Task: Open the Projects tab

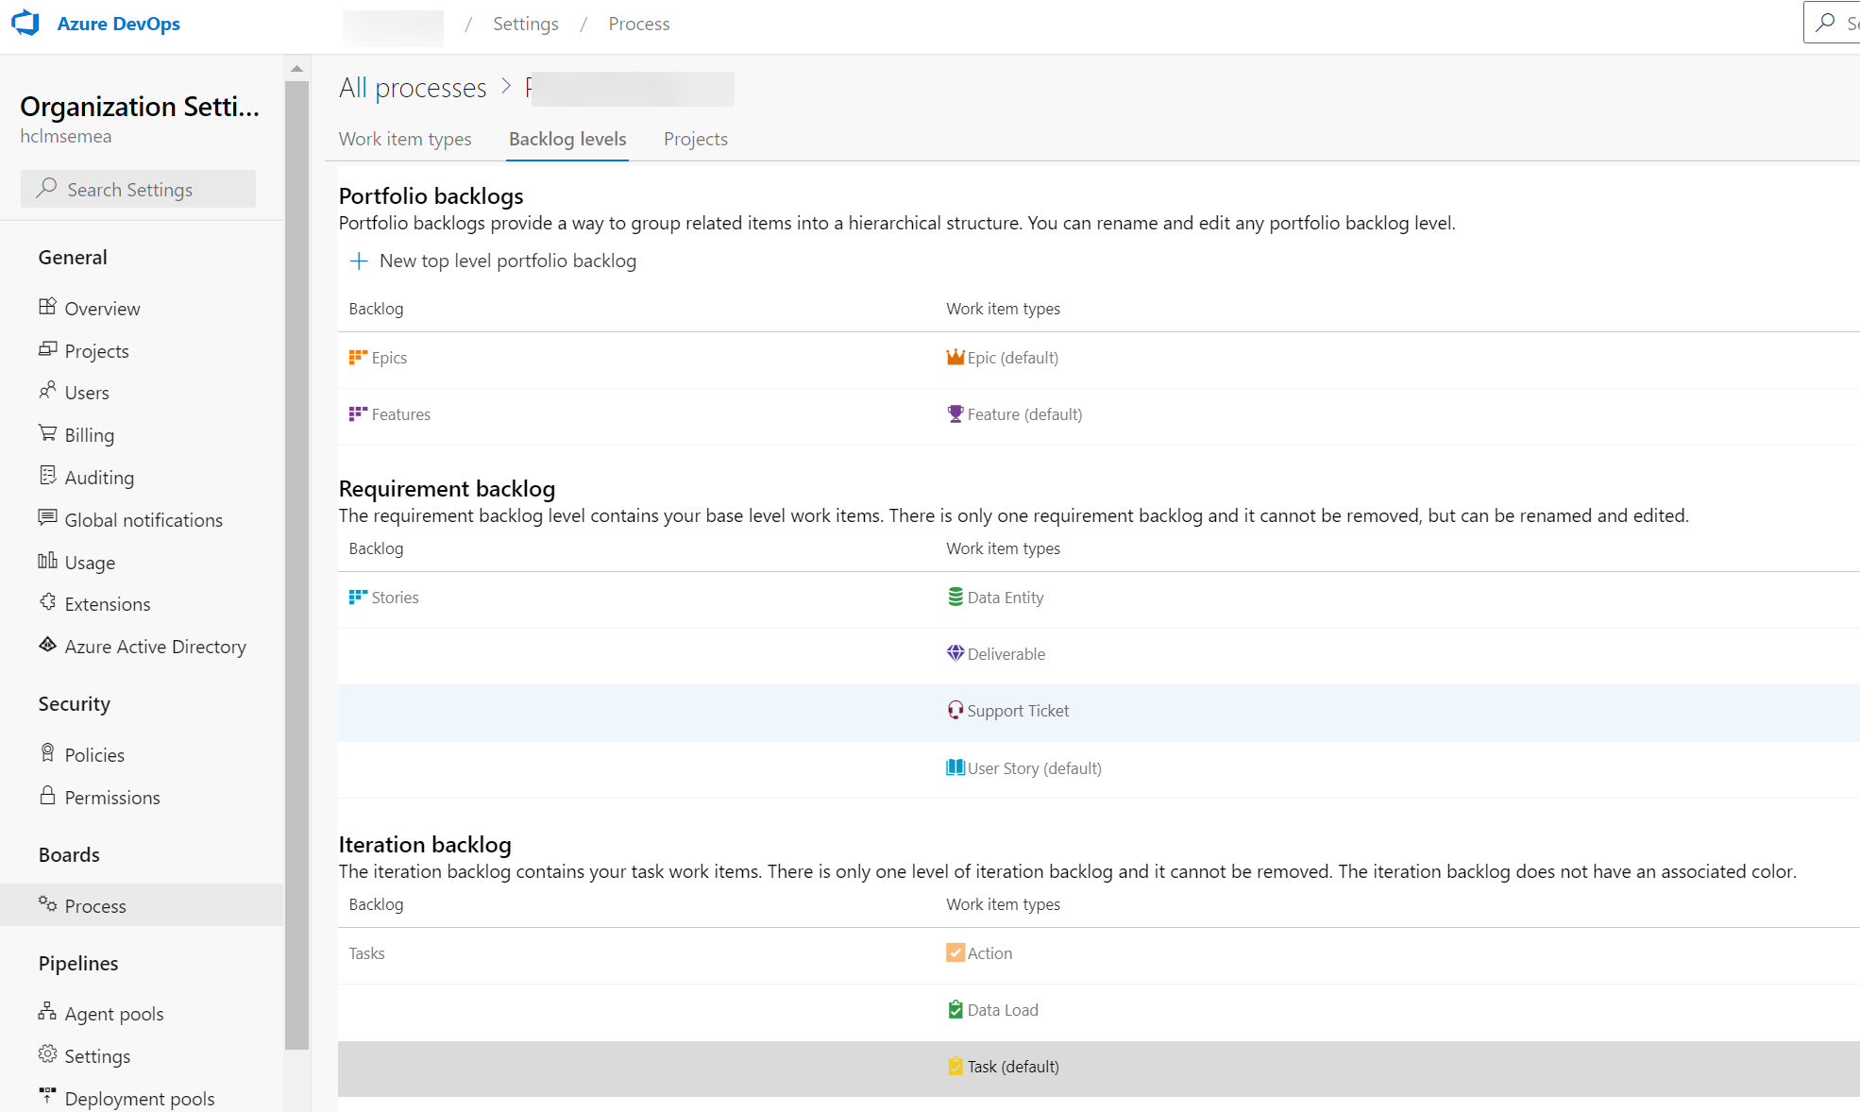Action: tap(695, 140)
